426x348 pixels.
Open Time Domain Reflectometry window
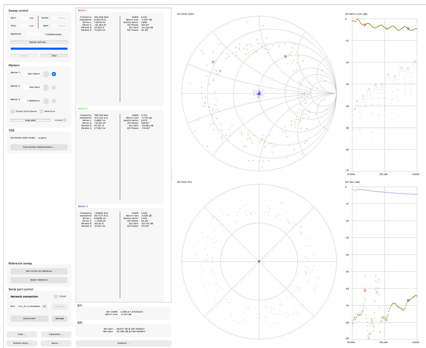pos(39,147)
